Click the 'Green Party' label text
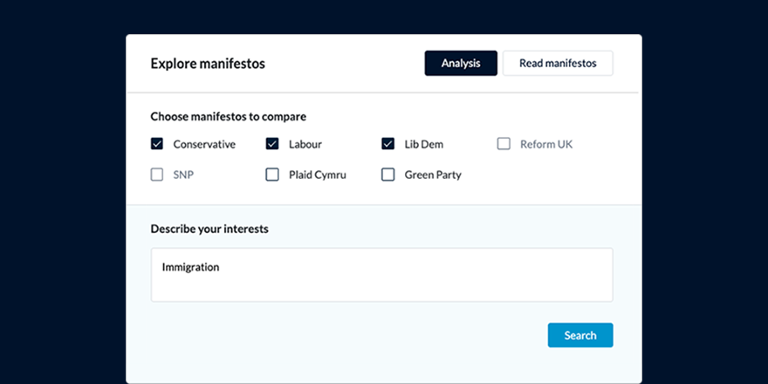Viewport: 768px width, 384px height. click(433, 175)
